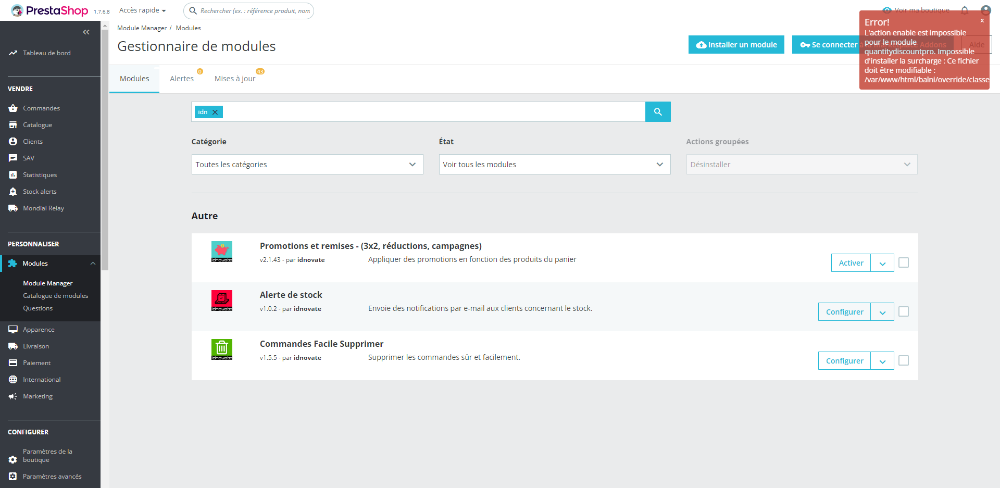
Task: Click the Modules puzzle piece icon
Action: click(x=12, y=264)
